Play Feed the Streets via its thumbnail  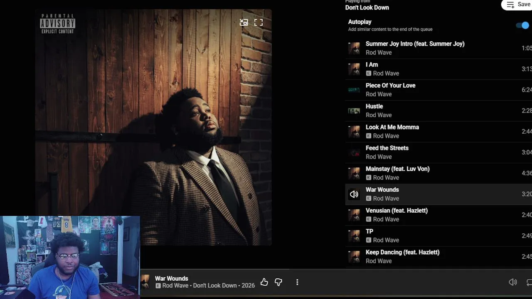coord(354,152)
